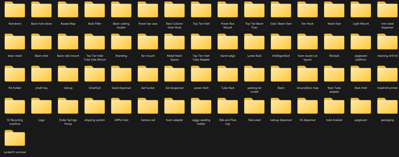Click the Rack Inlet folder
Viewport: 399px width, 157px height.
coord(361,74)
